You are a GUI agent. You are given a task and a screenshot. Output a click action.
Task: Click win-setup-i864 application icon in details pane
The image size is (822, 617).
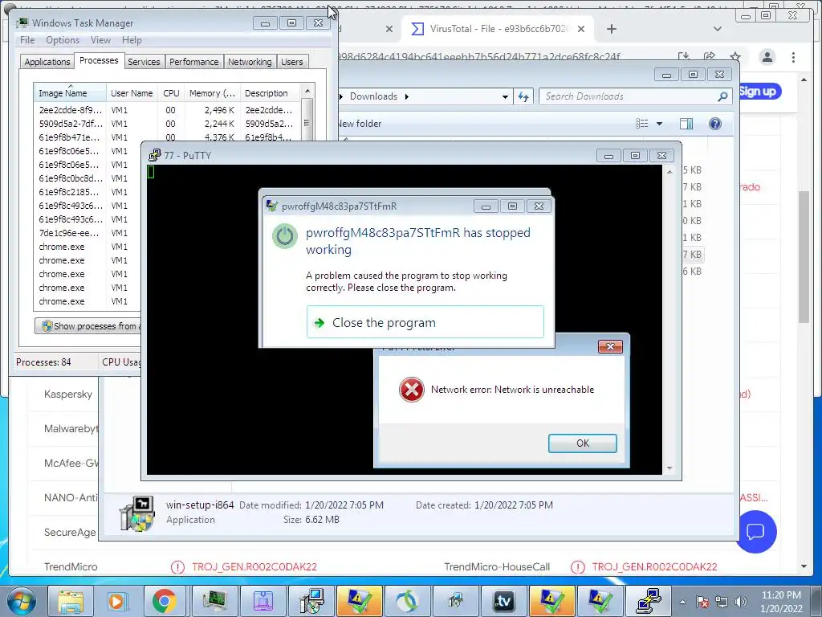click(x=137, y=513)
